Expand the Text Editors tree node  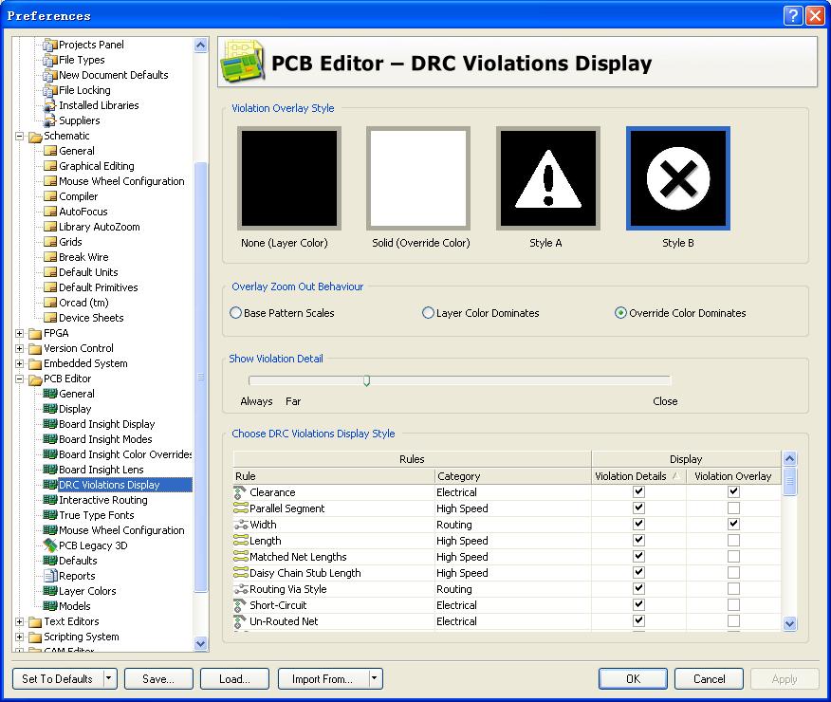pyautogui.click(x=20, y=621)
